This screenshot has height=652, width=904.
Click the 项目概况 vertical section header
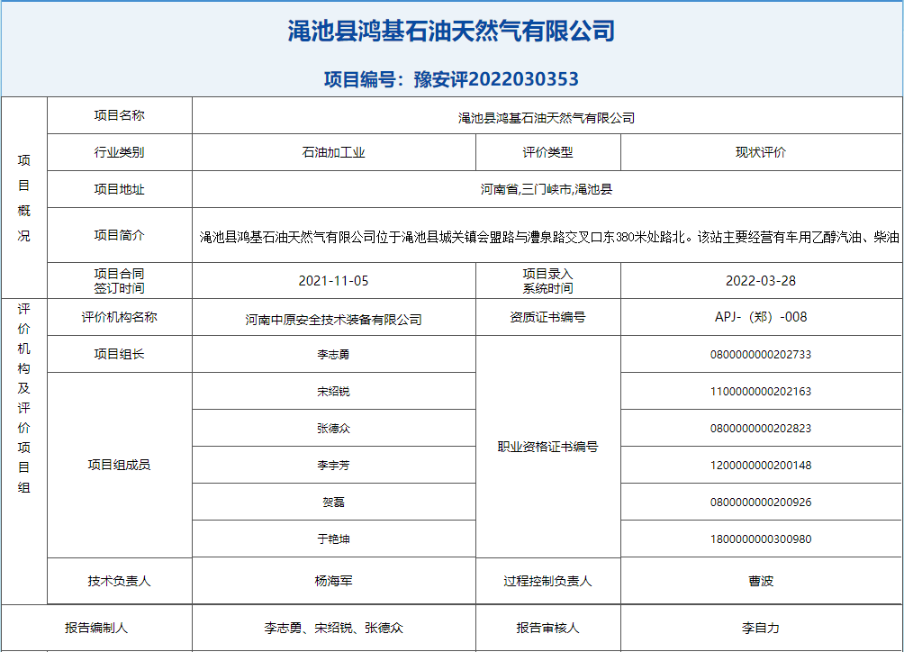click(x=23, y=198)
